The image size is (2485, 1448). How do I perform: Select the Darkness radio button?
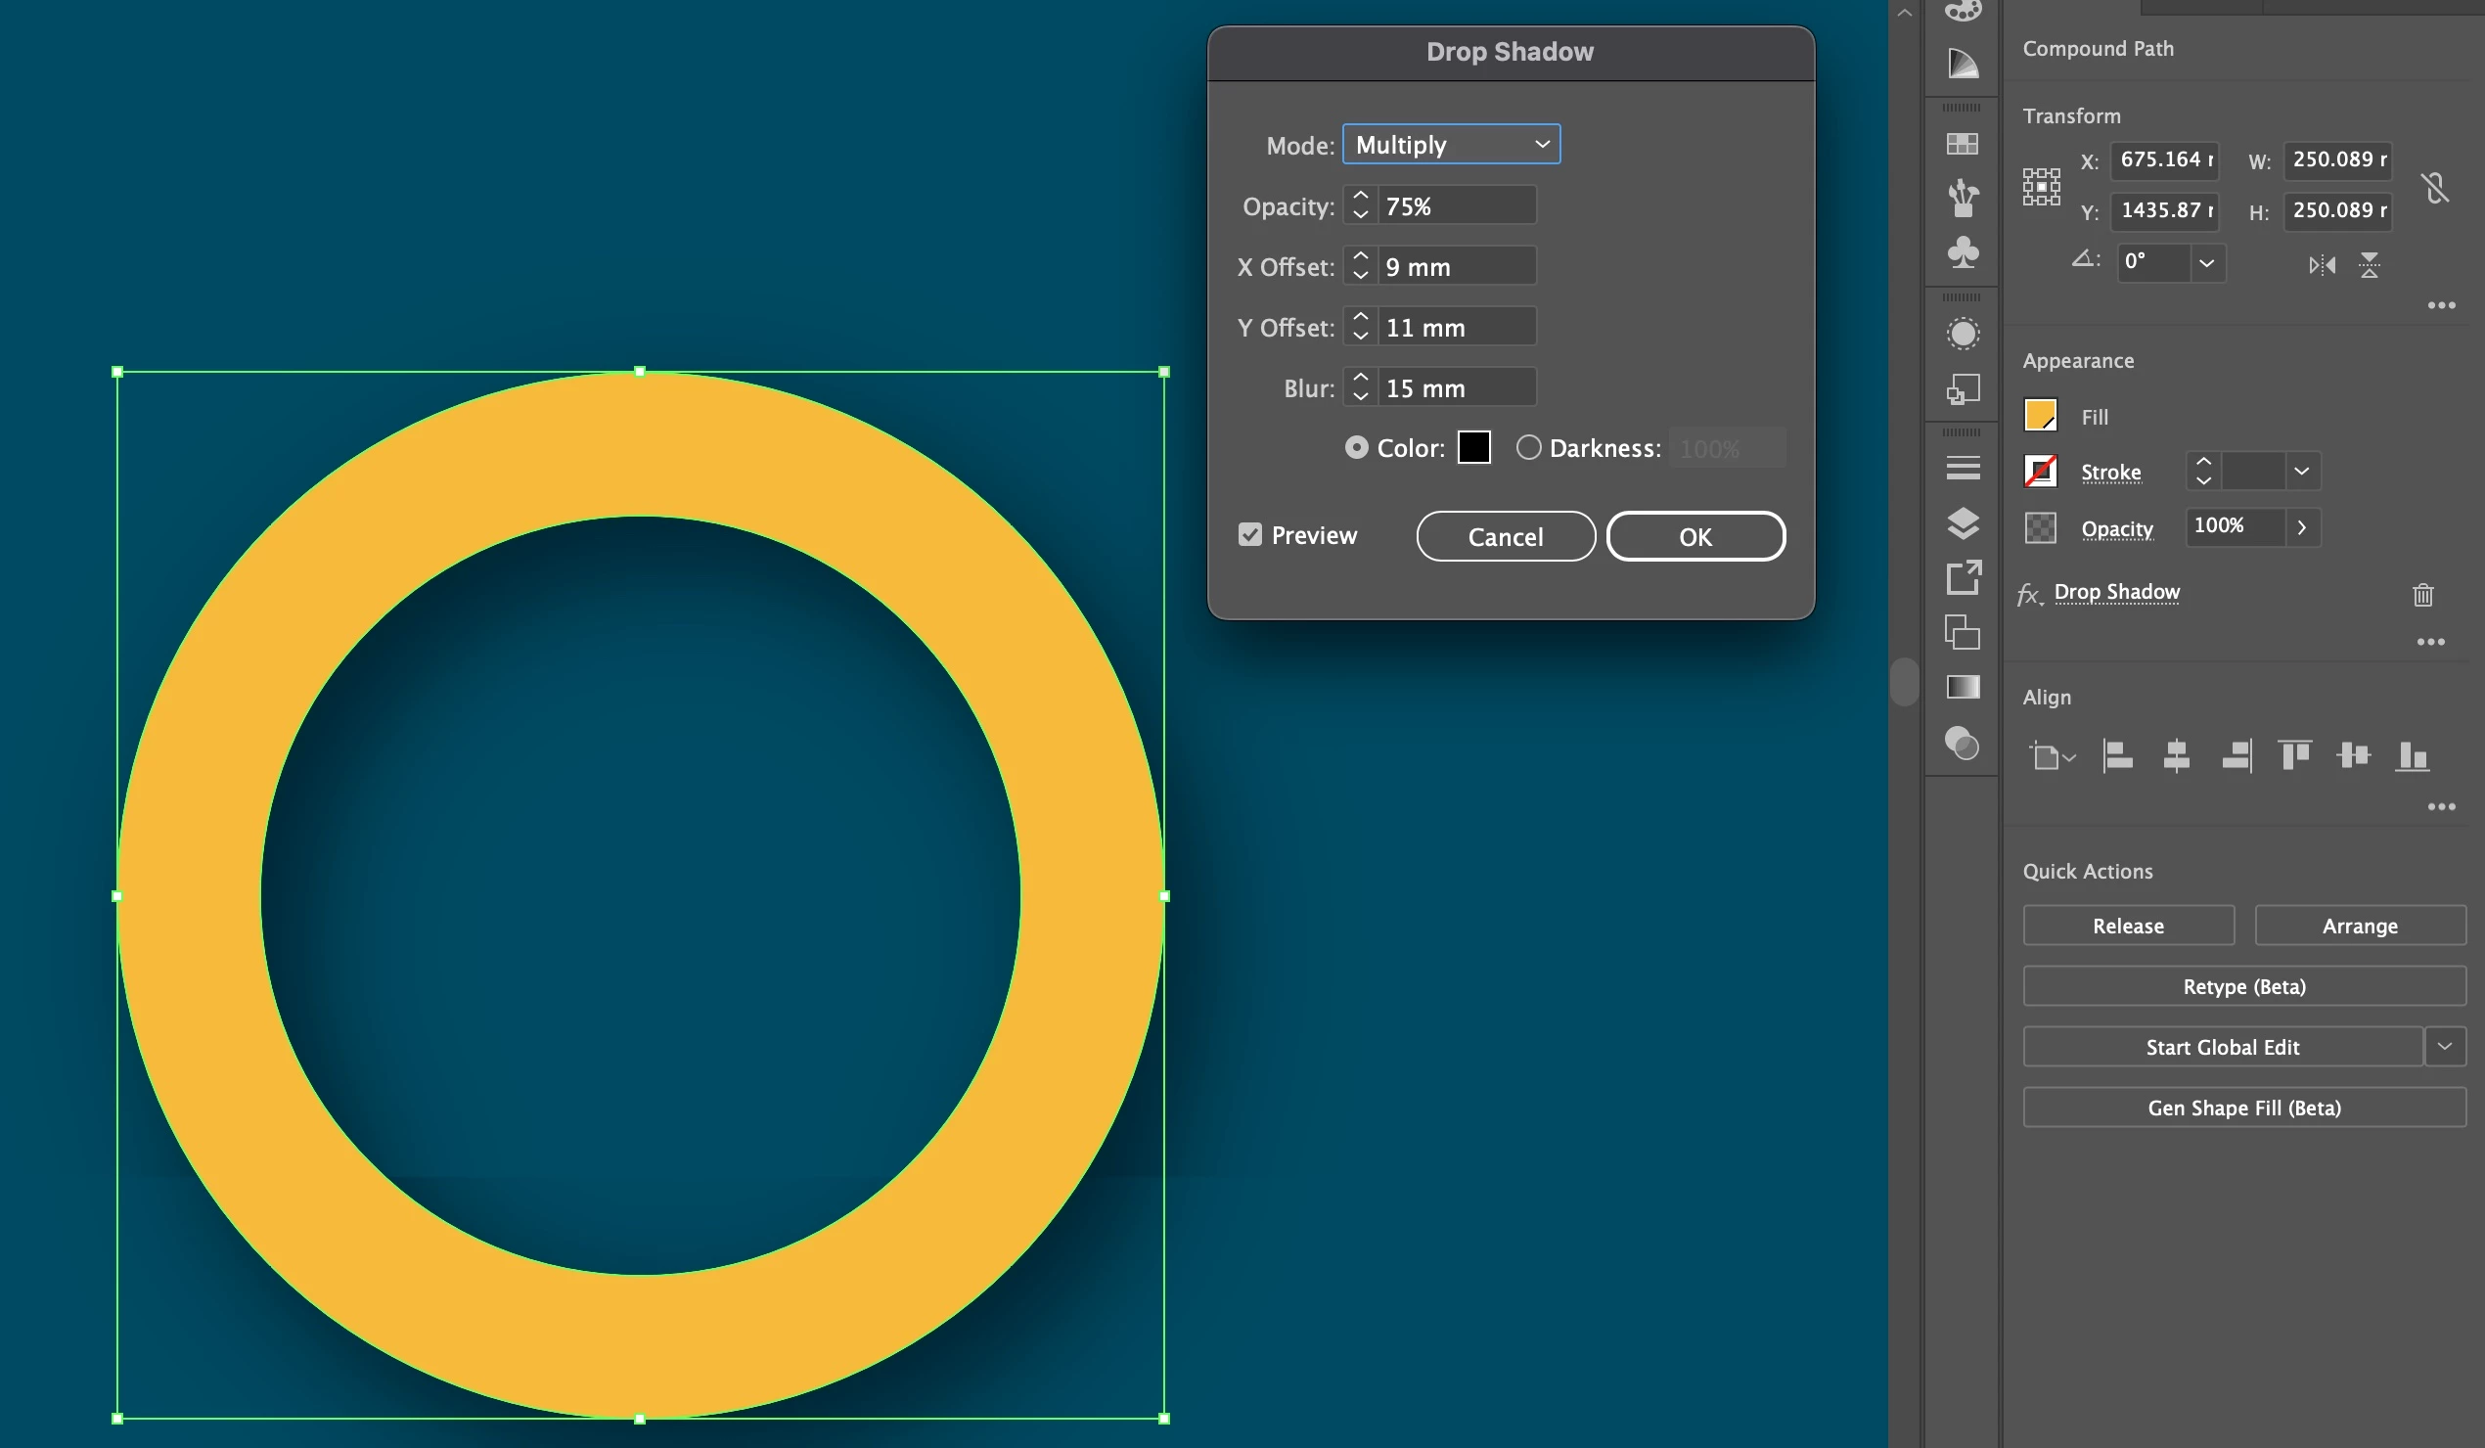[1527, 448]
